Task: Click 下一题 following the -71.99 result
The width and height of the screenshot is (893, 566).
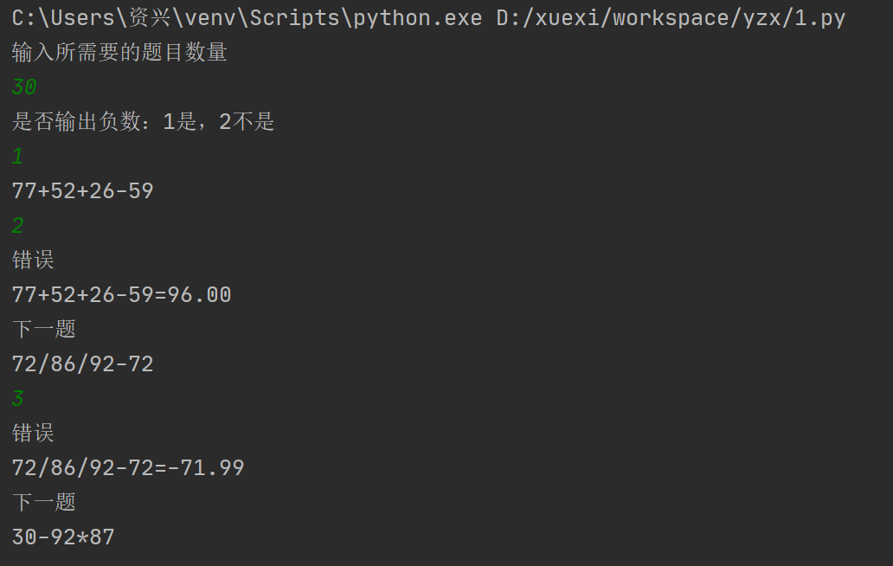Action: (x=44, y=503)
